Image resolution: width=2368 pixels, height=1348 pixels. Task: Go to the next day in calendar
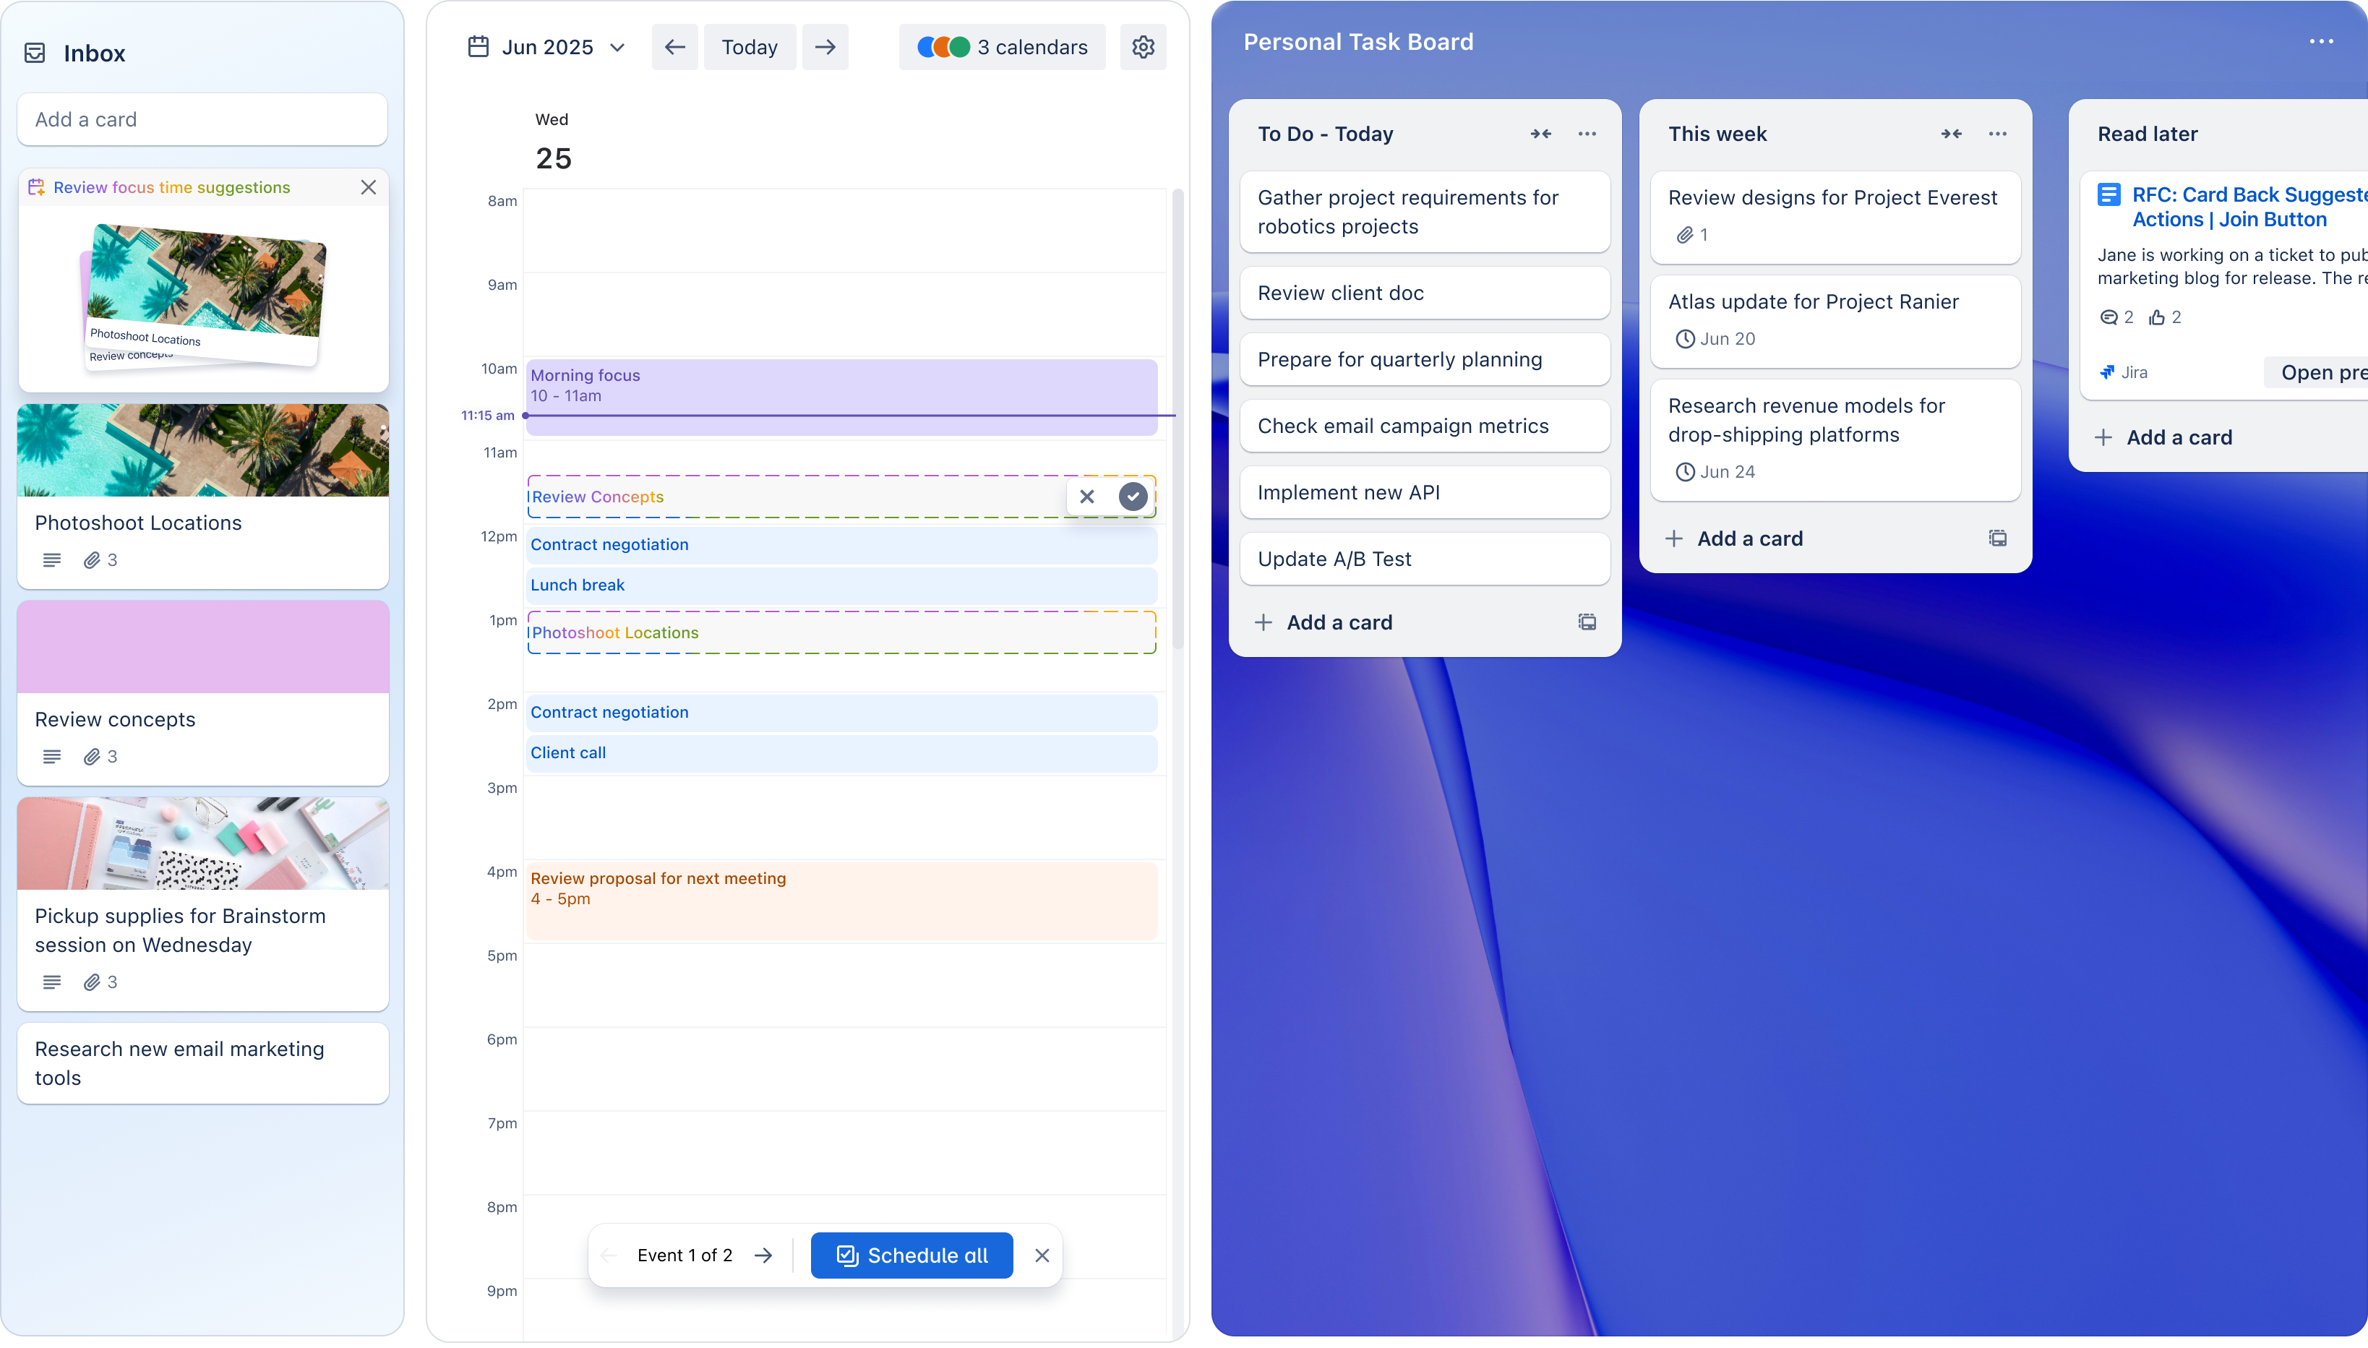tap(825, 47)
